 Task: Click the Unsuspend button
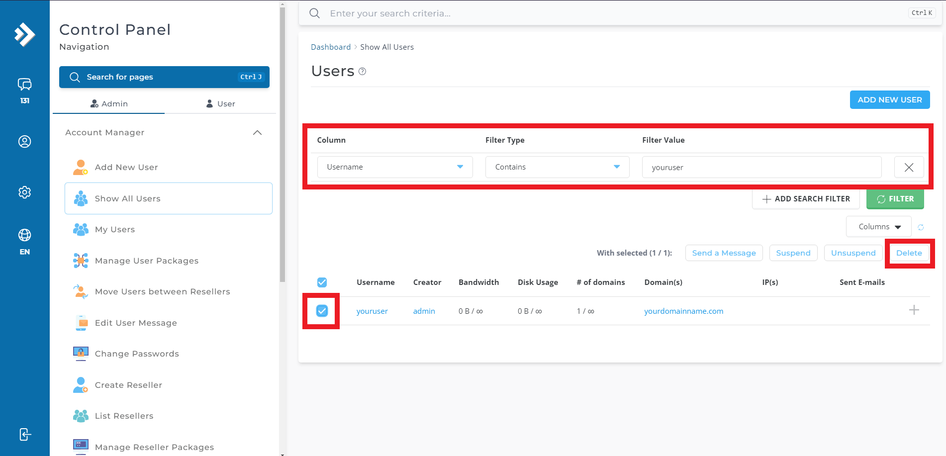(x=853, y=253)
